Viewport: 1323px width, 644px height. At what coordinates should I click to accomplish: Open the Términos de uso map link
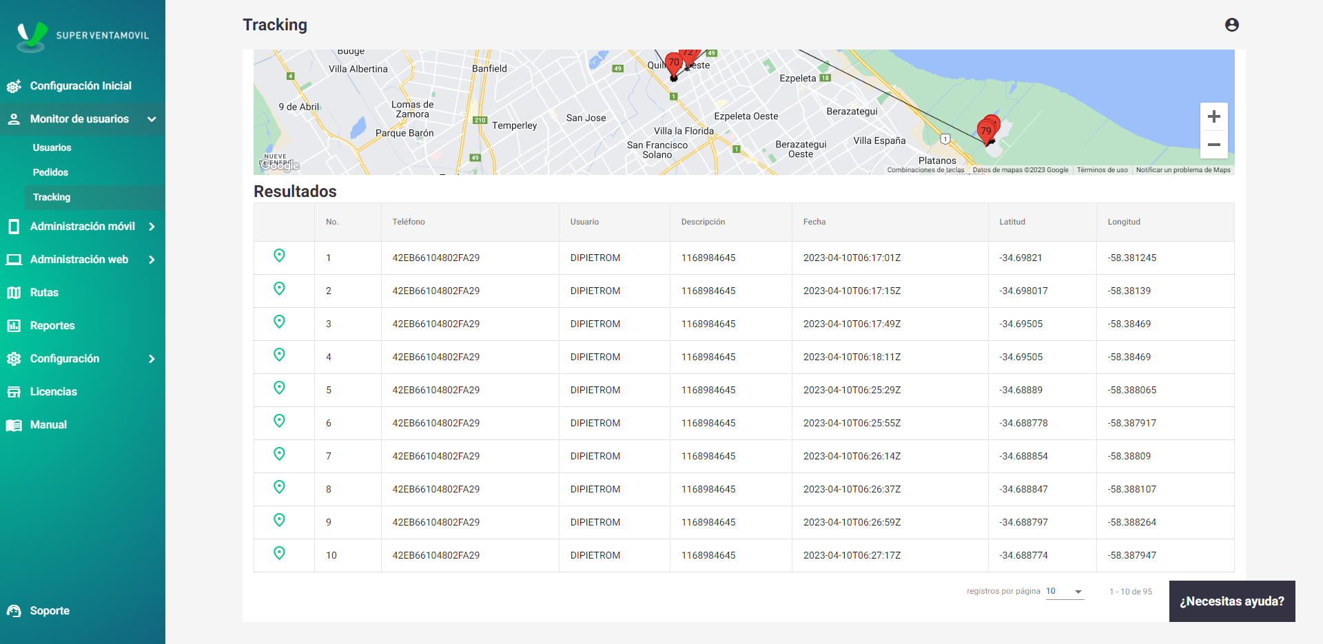click(1102, 170)
